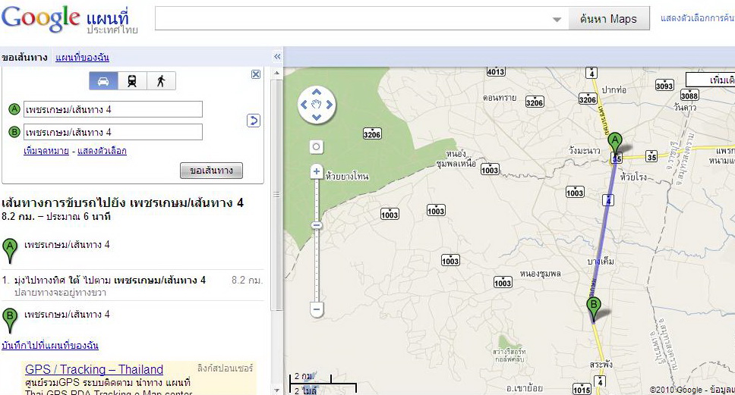
Task: Collapse the left side panel
Action: pos(277,57)
